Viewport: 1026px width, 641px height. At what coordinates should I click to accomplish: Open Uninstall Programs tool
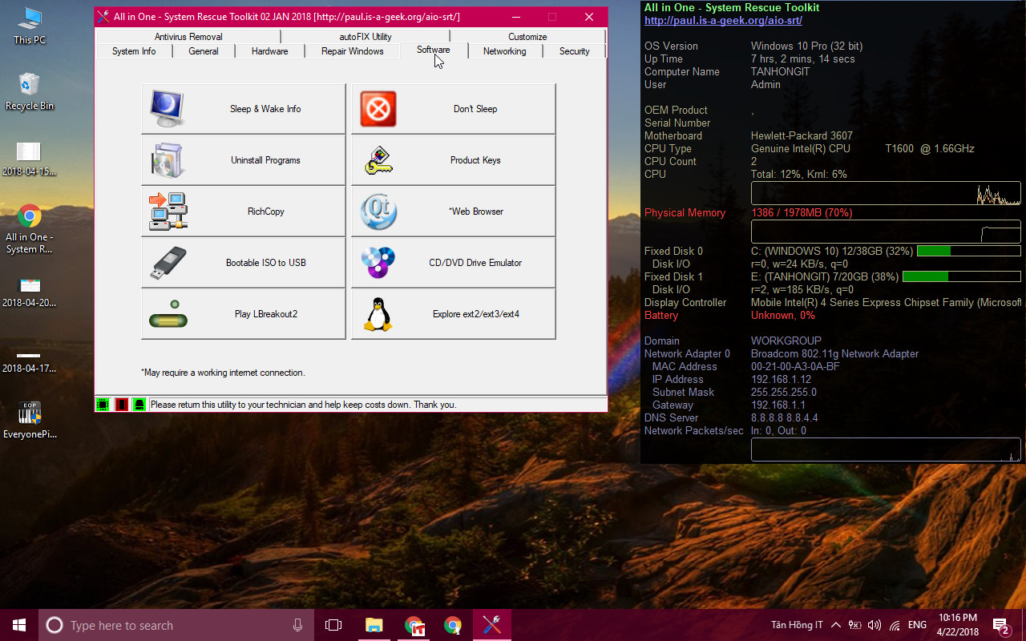pyautogui.click(x=244, y=160)
